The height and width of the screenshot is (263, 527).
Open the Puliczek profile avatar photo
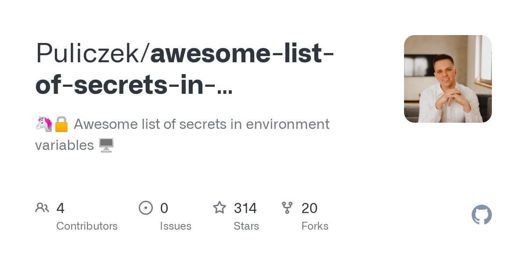(x=448, y=79)
